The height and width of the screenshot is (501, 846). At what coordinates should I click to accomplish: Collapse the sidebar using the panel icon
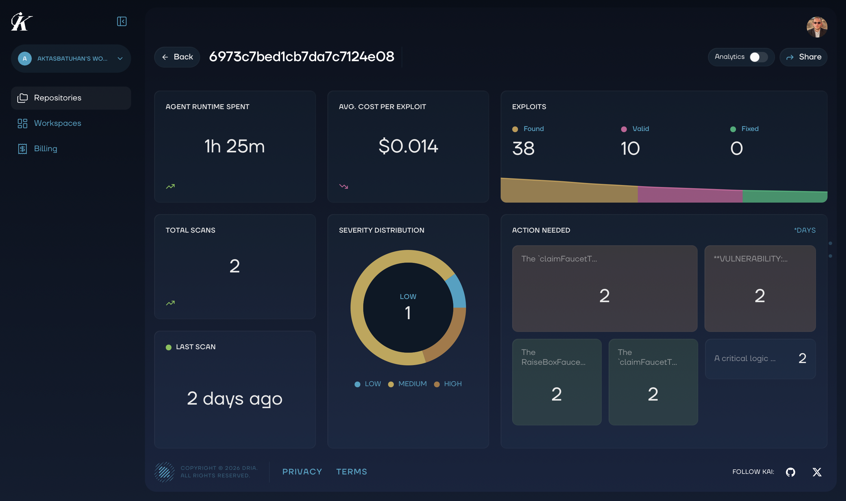pyautogui.click(x=122, y=21)
